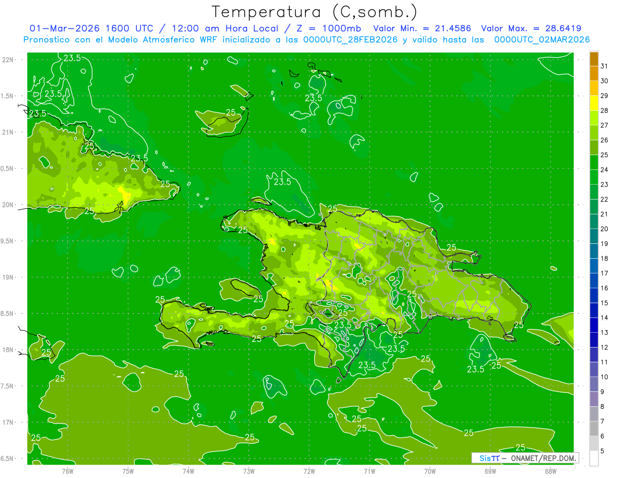This screenshot has height=478, width=618.
Task: Click the green swatch between 23 and 24
Action: click(594, 177)
